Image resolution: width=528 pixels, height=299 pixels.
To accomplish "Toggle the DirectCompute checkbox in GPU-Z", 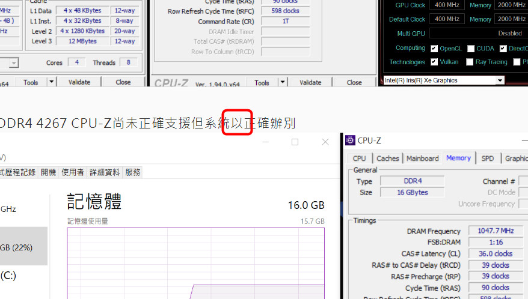I will point(503,49).
